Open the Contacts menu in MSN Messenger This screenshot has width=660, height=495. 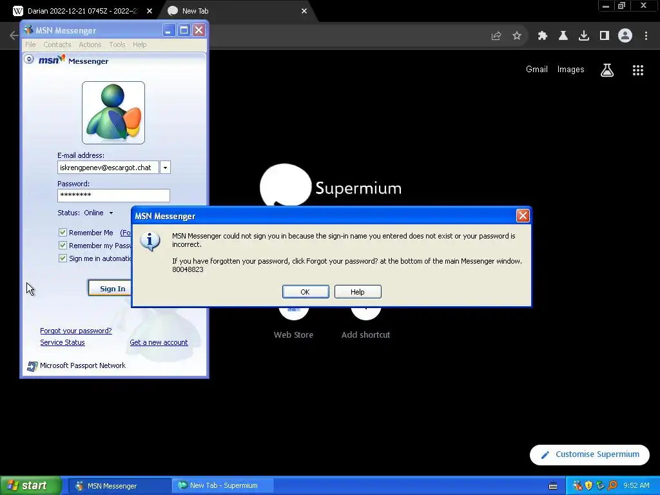click(x=57, y=44)
